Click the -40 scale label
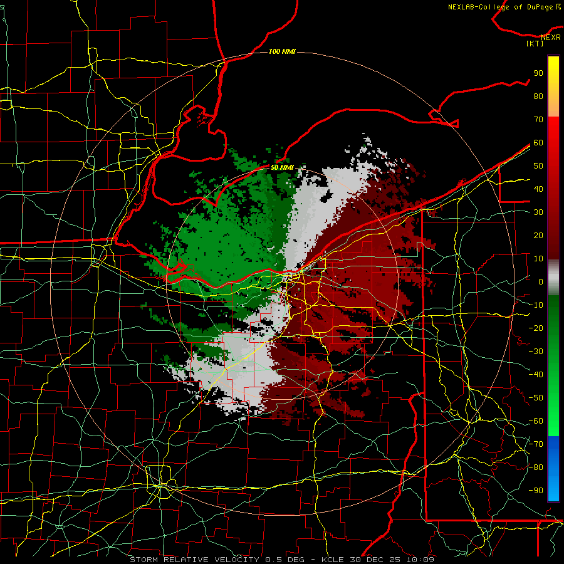The width and height of the screenshot is (564, 564). point(536,375)
